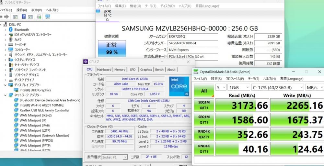Collapse the ディスプレイ アダプター node

[6, 85]
